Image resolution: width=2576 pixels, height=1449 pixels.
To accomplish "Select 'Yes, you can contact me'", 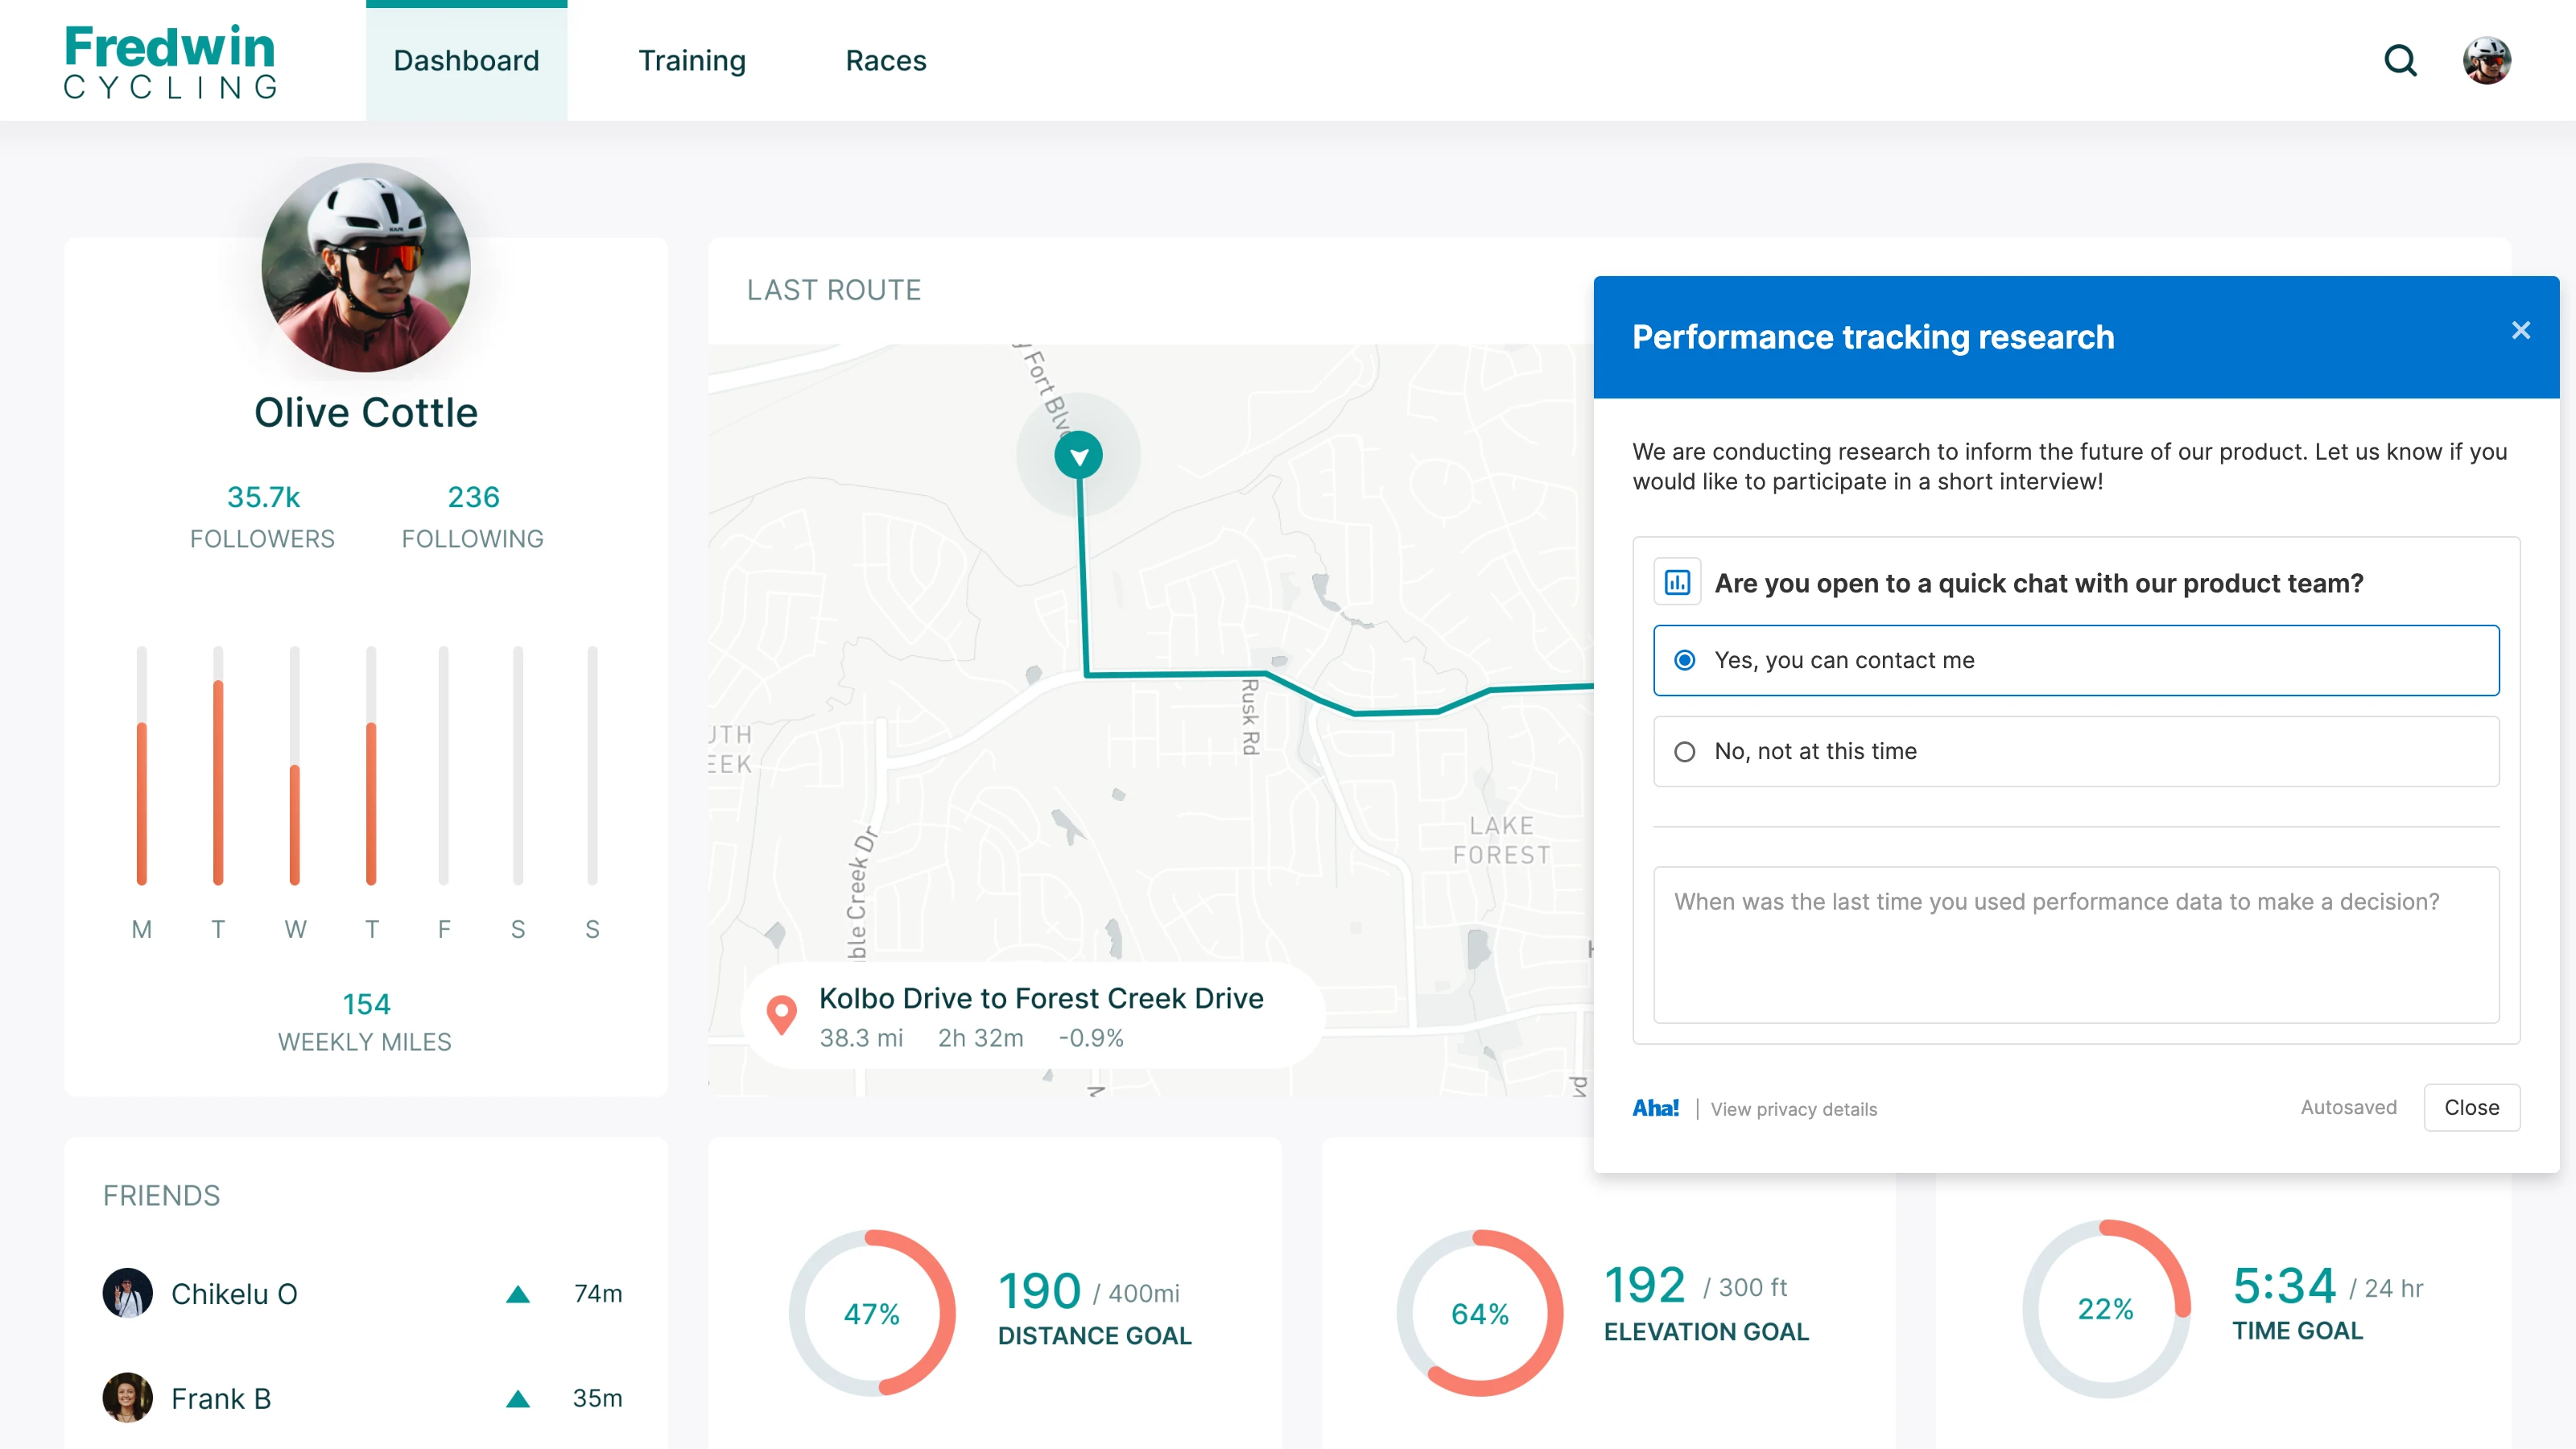I will (2076, 660).
